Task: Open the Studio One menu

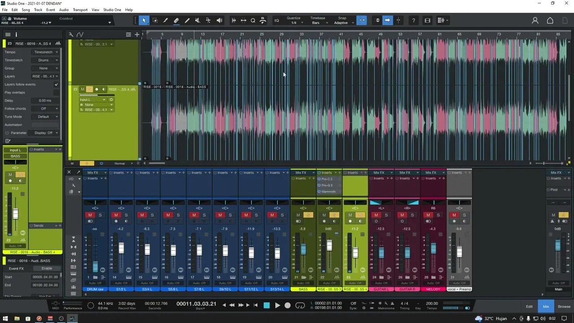Action: coord(112,10)
